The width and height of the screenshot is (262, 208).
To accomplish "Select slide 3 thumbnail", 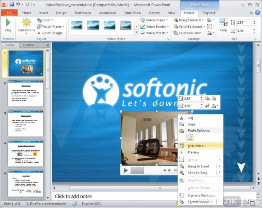I will pos(26,124).
